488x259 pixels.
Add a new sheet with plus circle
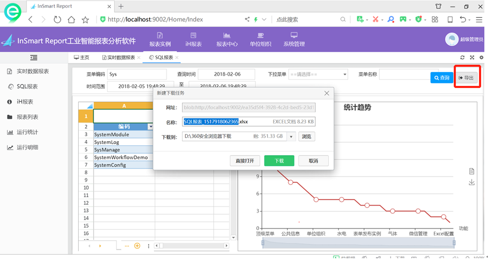point(137,246)
